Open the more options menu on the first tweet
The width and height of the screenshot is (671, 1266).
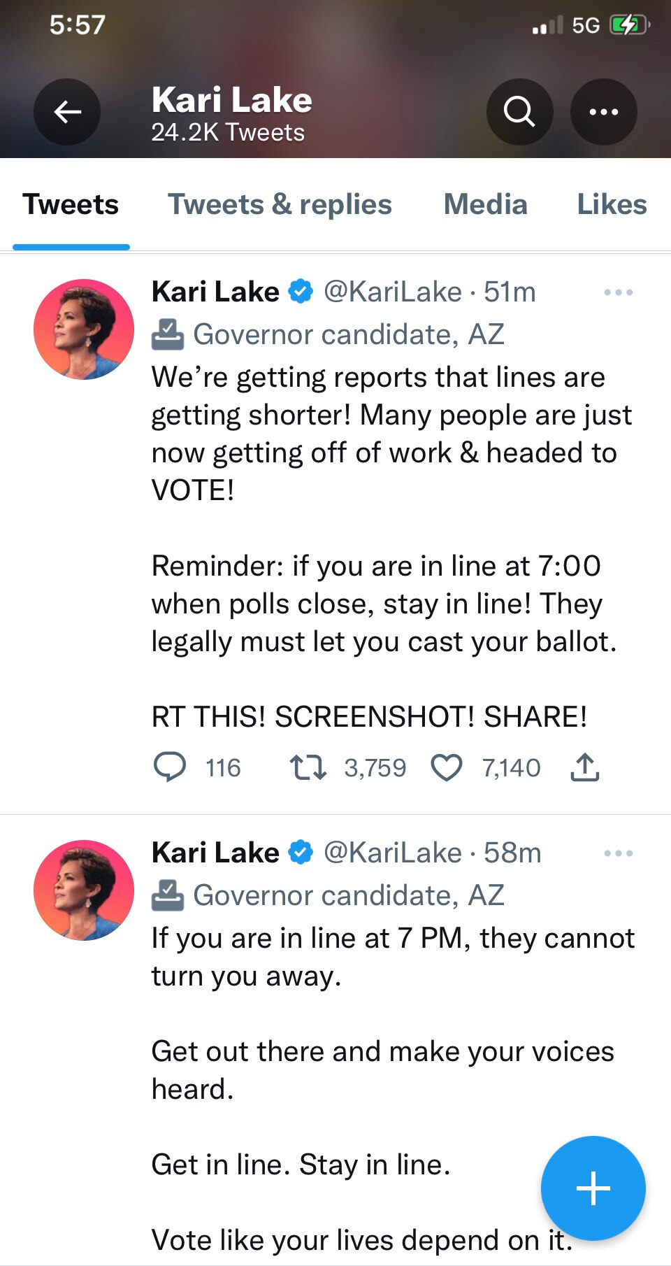tap(617, 292)
